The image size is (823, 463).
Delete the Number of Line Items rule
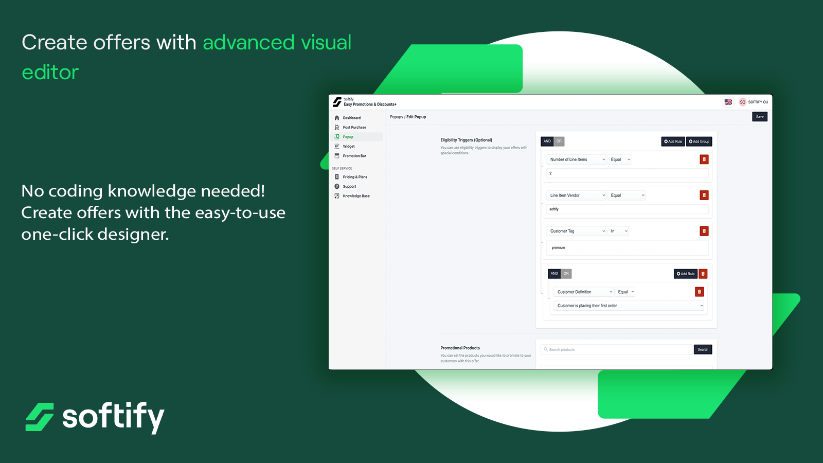(704, 159)
